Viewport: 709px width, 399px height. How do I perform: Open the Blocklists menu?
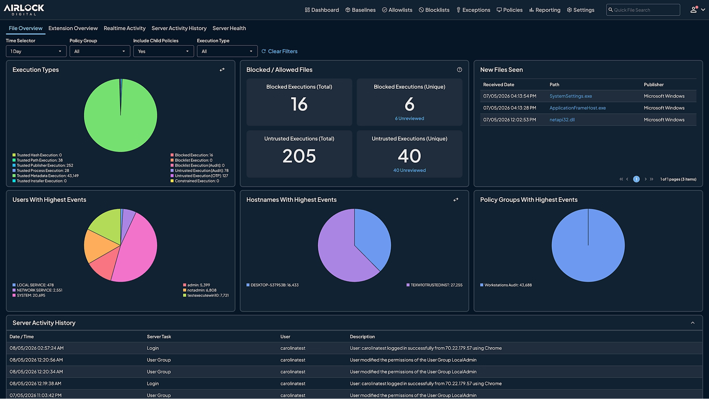[x=434, y=10]
